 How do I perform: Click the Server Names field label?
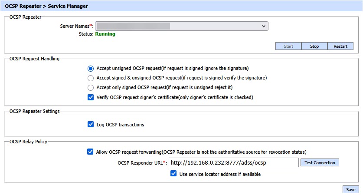tap(76, 26)
